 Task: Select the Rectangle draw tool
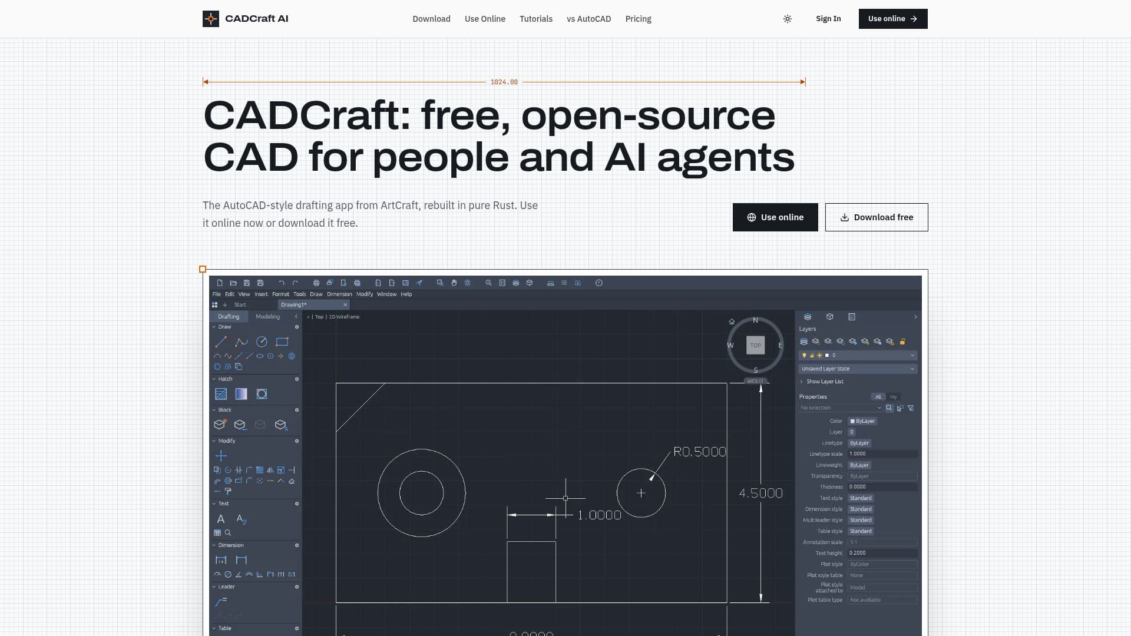coord(282,342)
